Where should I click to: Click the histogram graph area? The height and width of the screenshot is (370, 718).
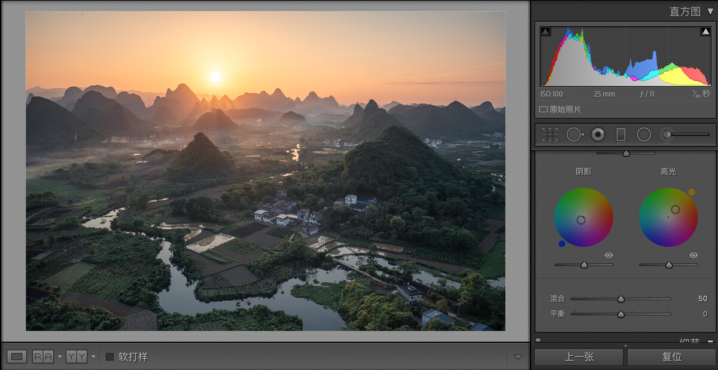tap(625, 56)
